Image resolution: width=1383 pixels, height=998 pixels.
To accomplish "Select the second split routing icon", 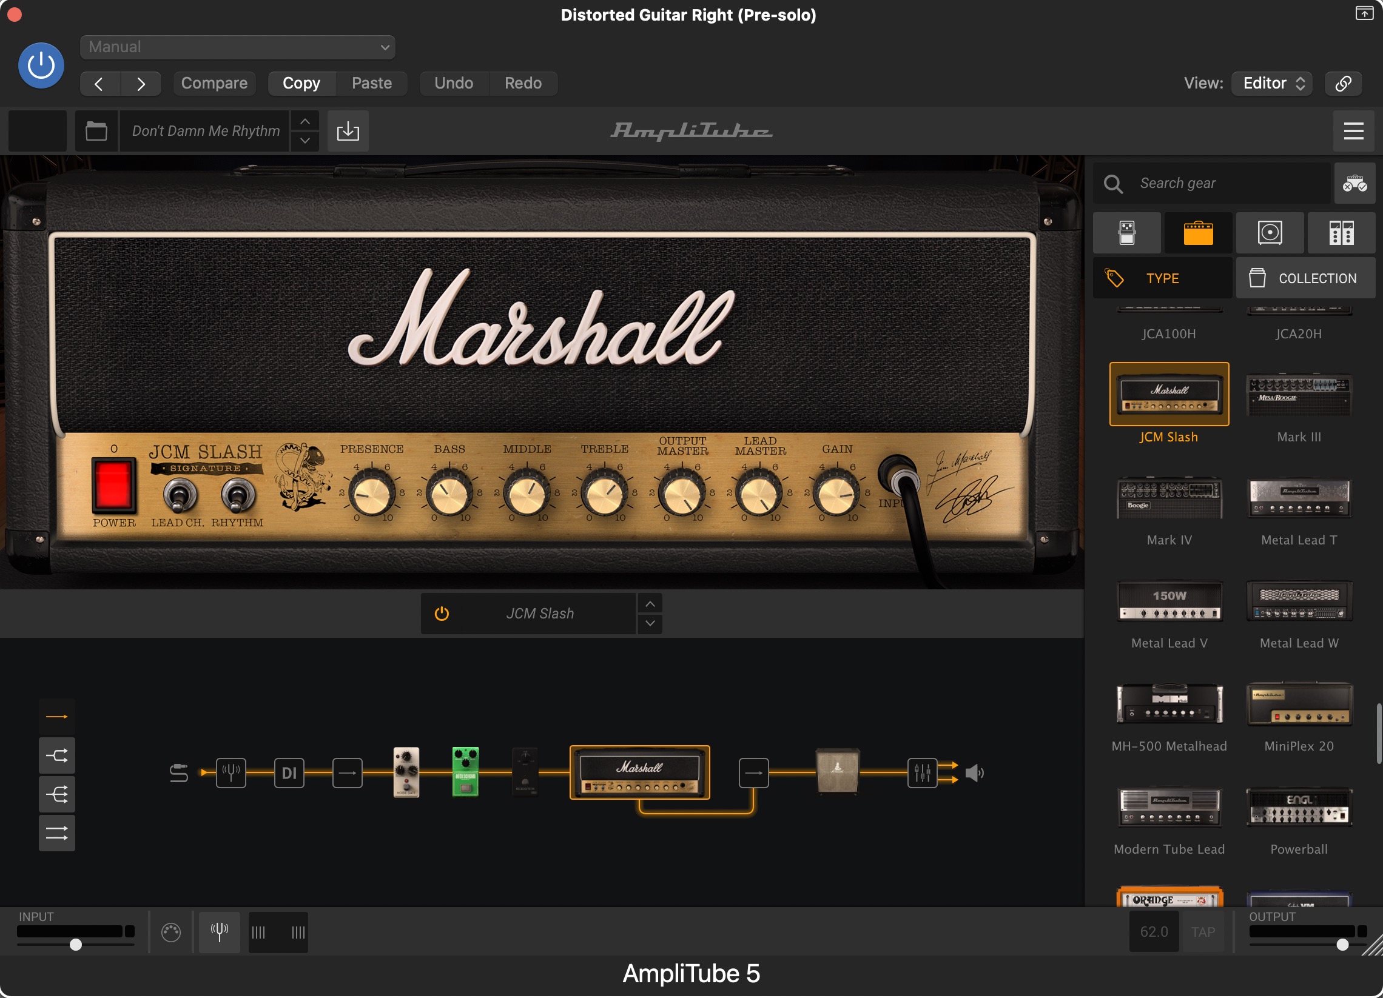I will point(56,756).
